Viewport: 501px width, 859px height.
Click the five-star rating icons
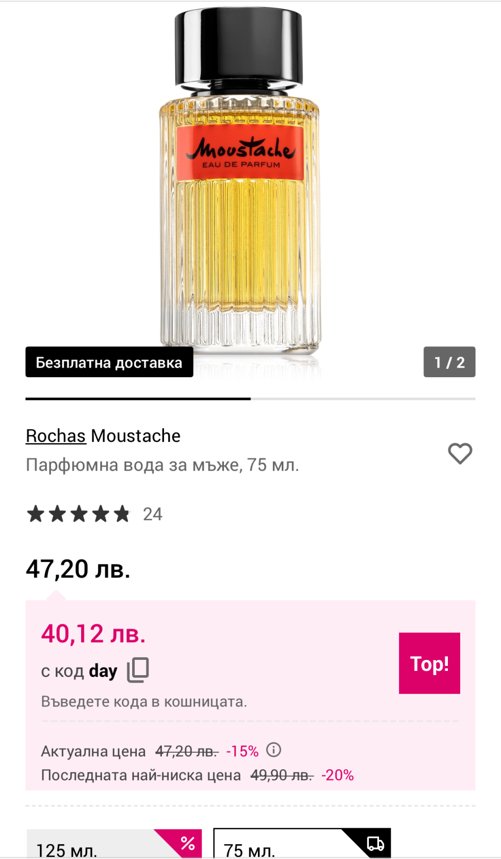(79, 514)
